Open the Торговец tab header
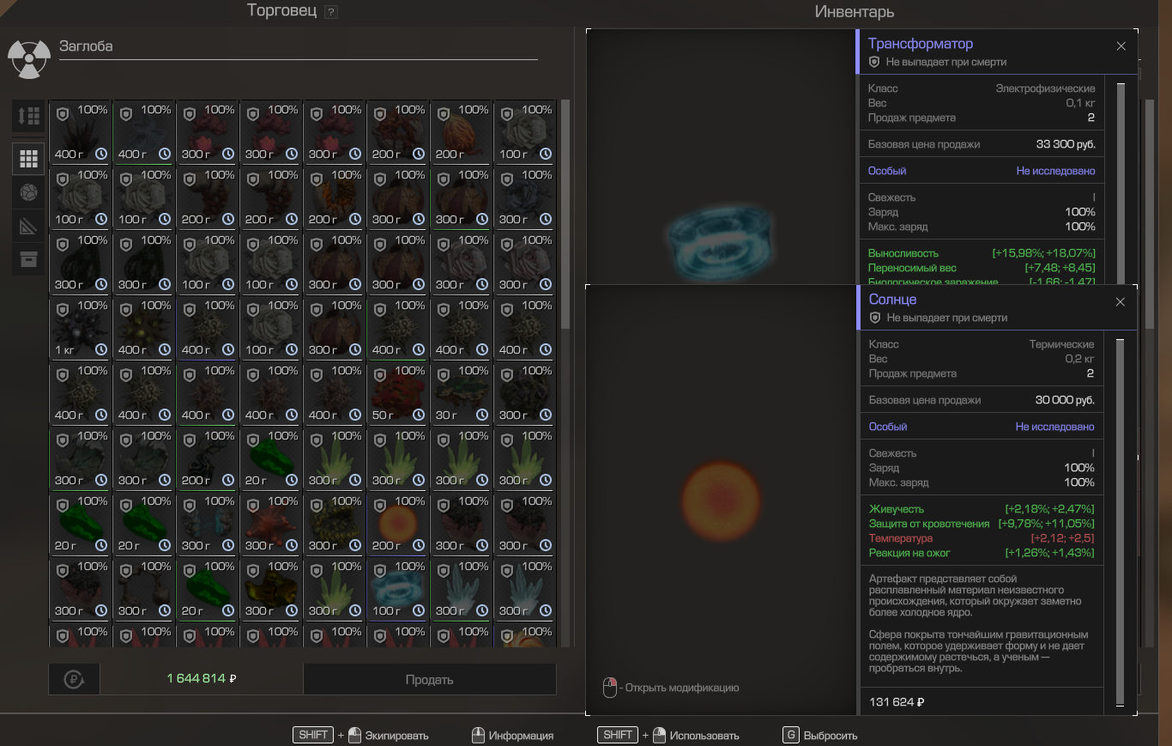 [x=281, y=11]
